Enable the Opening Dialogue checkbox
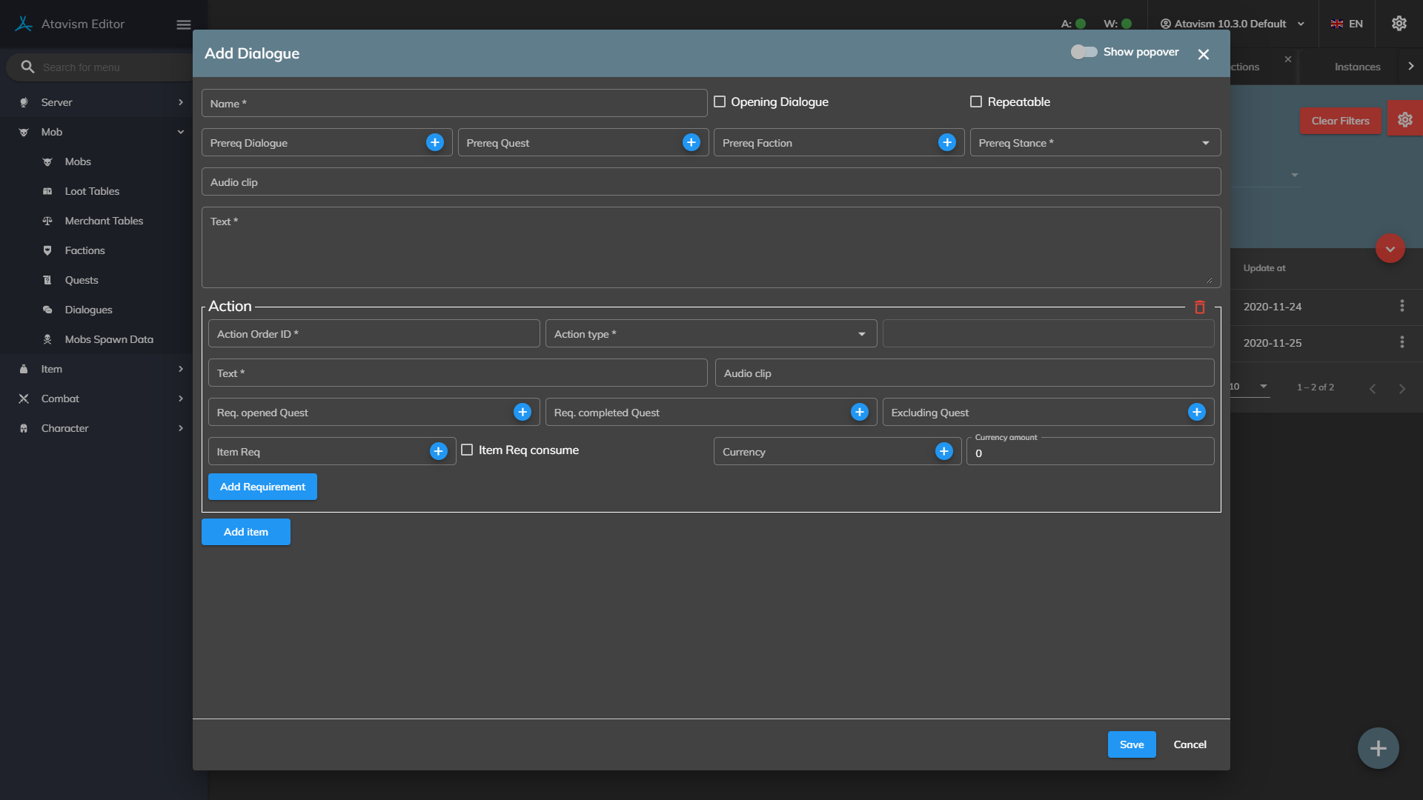This screenshot has height=800, width=1423. (x=720, y=101)
